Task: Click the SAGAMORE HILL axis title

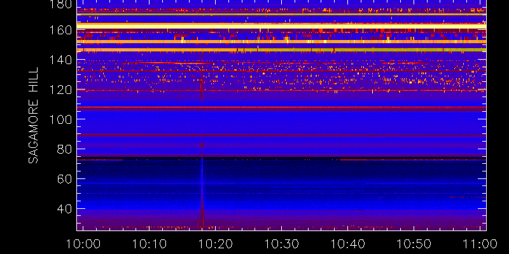Action: (33, 116)
